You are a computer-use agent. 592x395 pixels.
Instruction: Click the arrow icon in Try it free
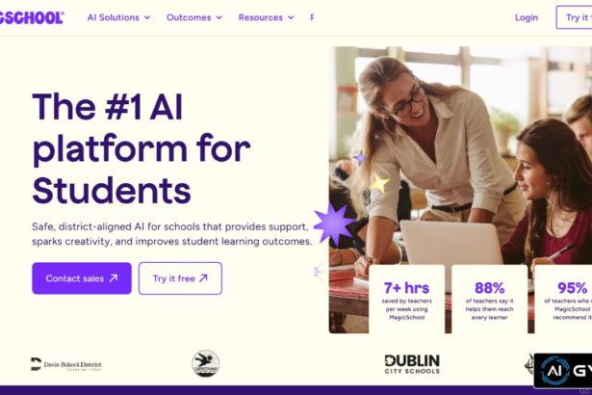(x=203, y=278)
